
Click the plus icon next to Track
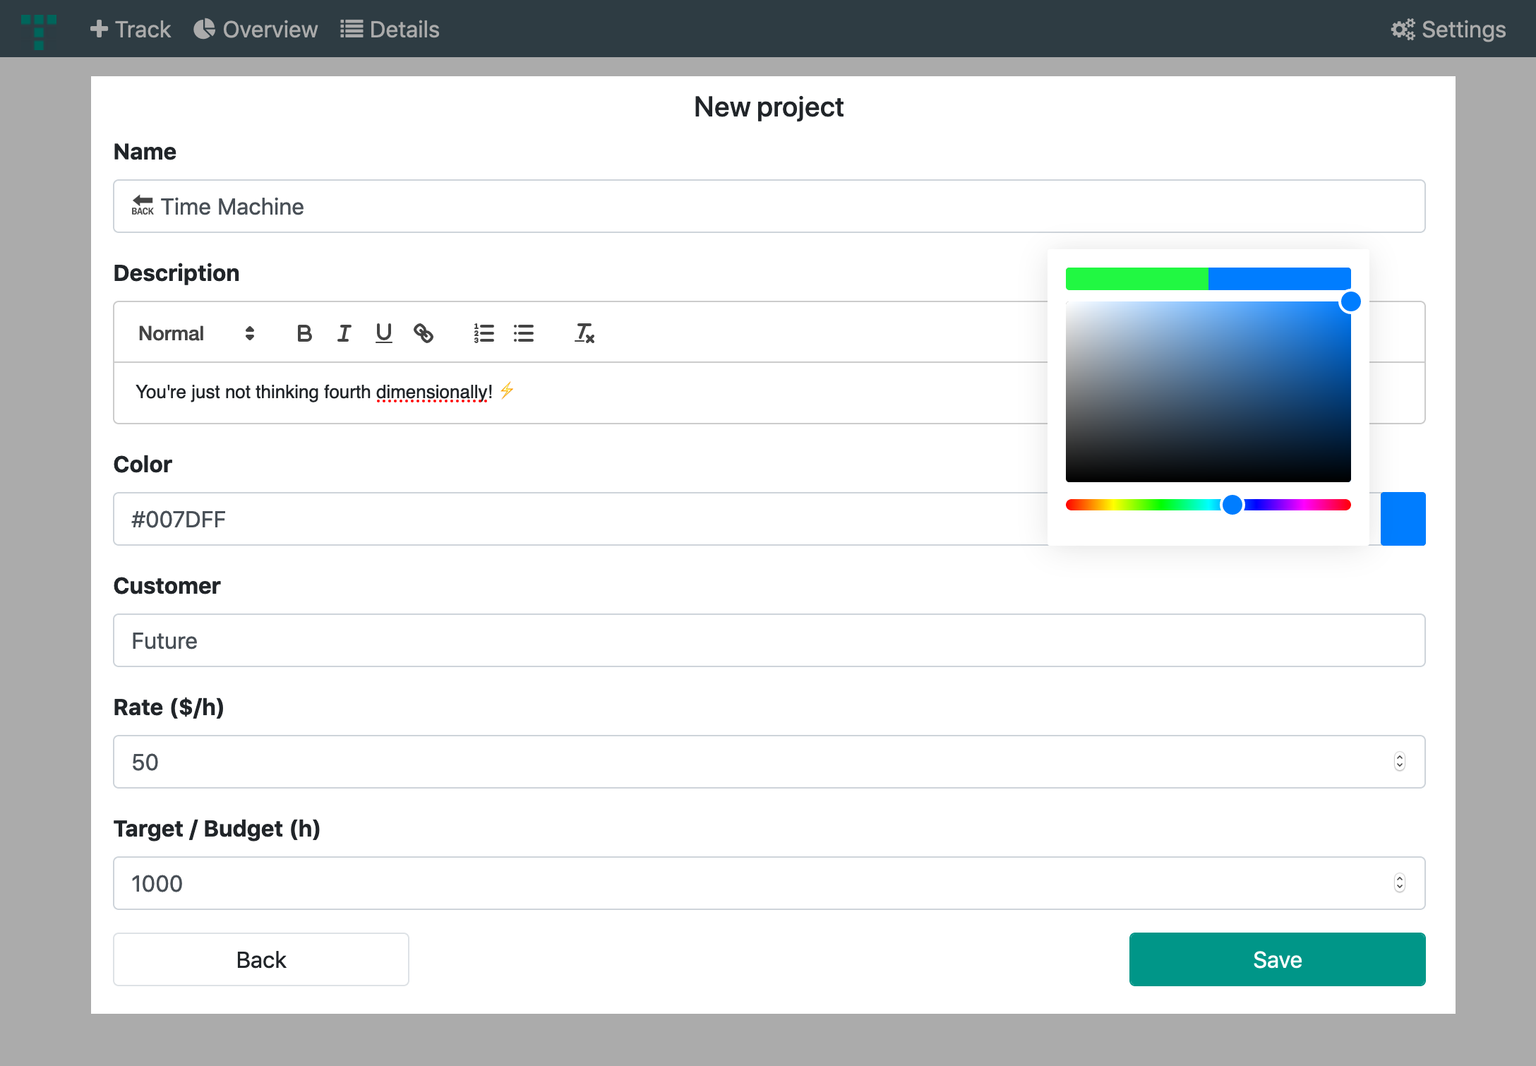100,29
